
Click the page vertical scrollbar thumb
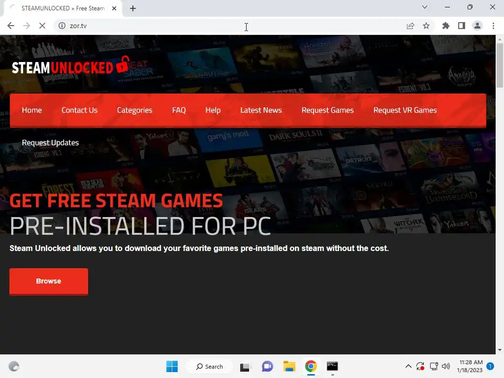(x=500, y=65)
